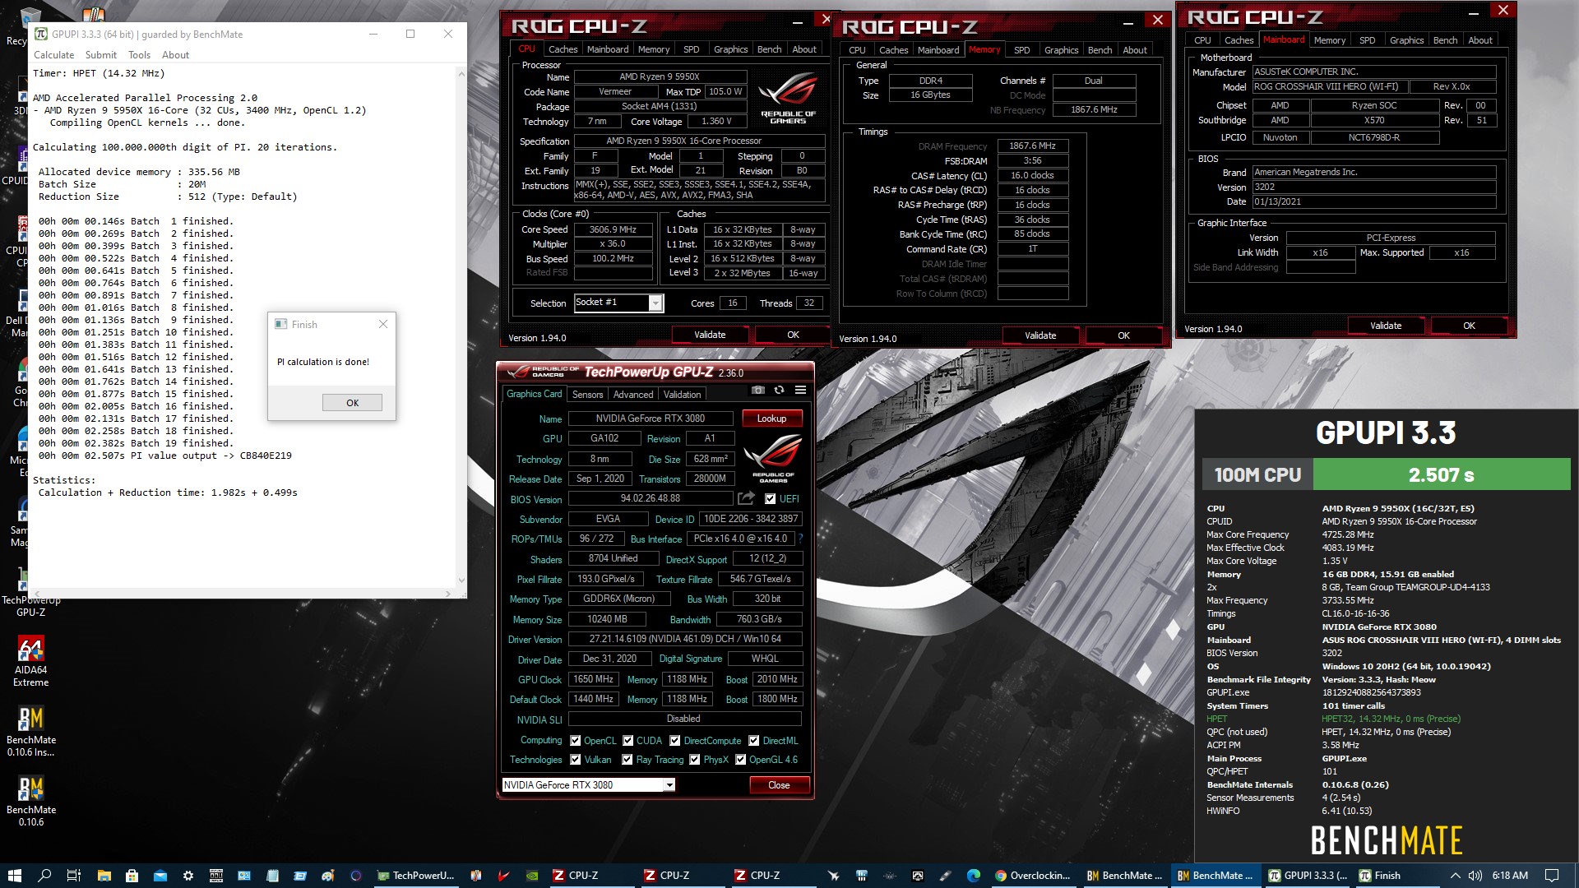The width and height of the screenshot is (1579, 888).
Task: Open the Submit menu in GPUPI
Action: pyautogui.click(x=101, y=55)
